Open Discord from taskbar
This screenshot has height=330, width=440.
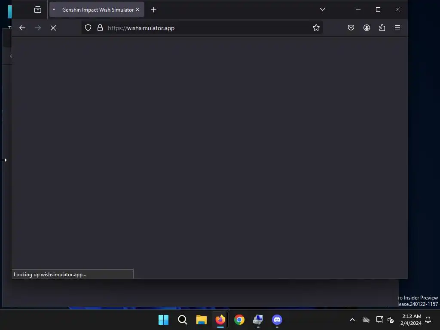[277, 320]
